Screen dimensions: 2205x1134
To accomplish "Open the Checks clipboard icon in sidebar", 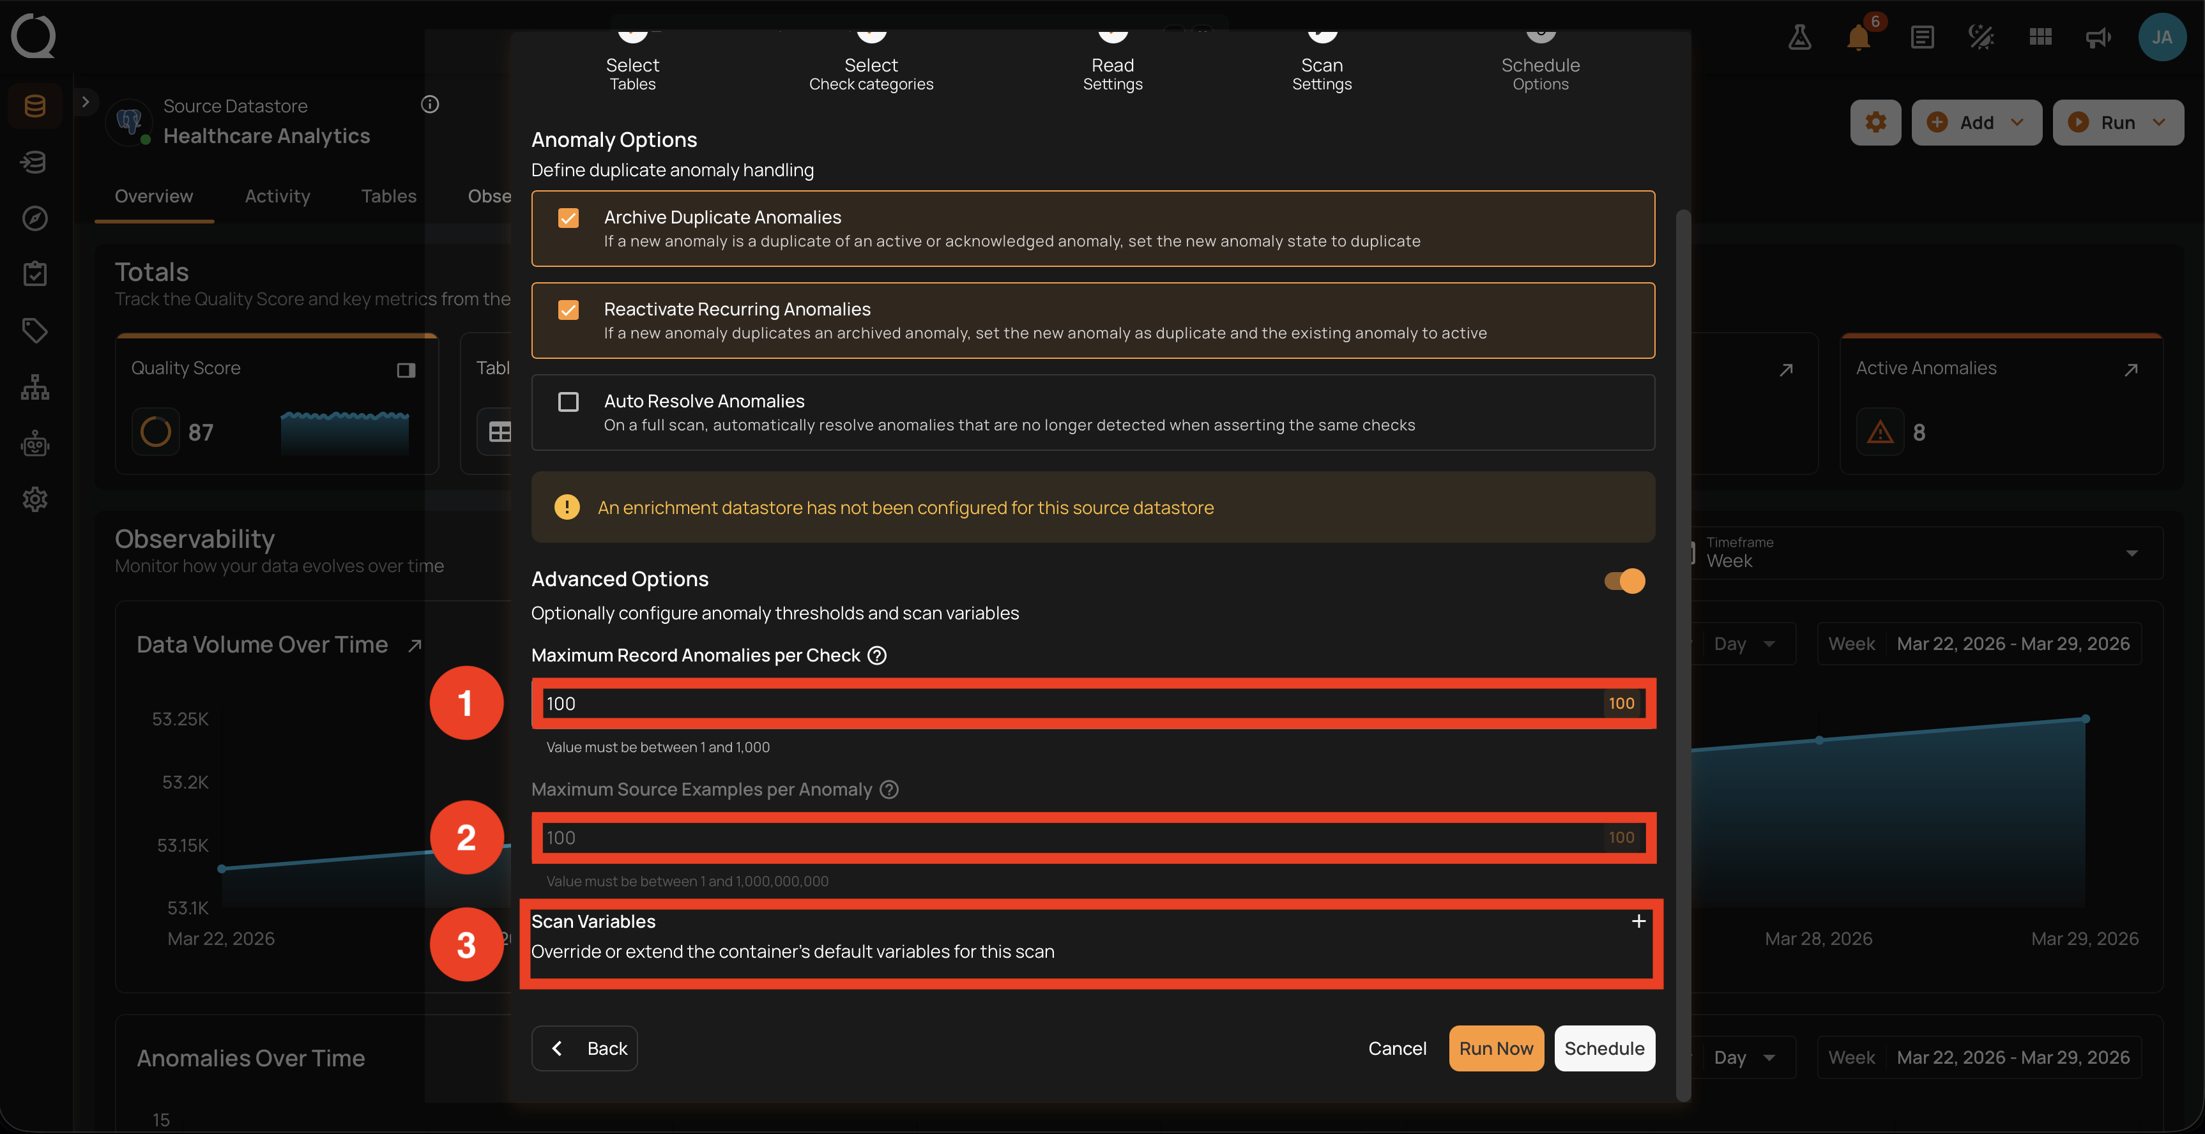I will tap(35, 274).
